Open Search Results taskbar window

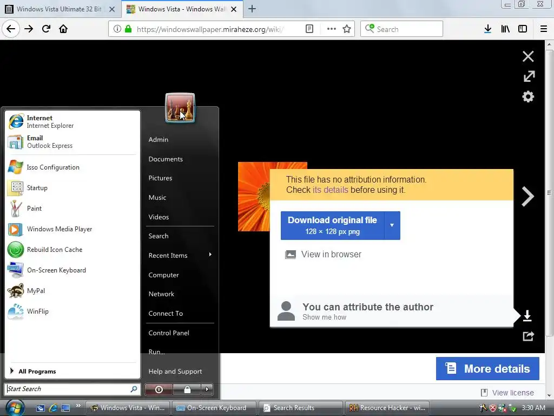(x=300, y=408)
